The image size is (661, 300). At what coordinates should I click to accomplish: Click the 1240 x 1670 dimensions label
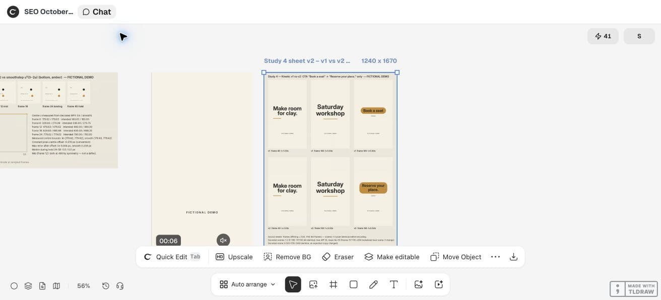point(379,61)
